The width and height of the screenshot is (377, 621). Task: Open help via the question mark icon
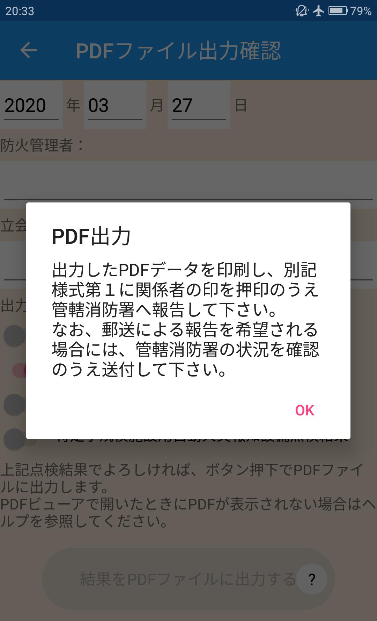pos(312,579)
